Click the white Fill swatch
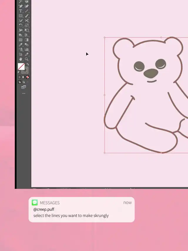 tap(21, 67)
